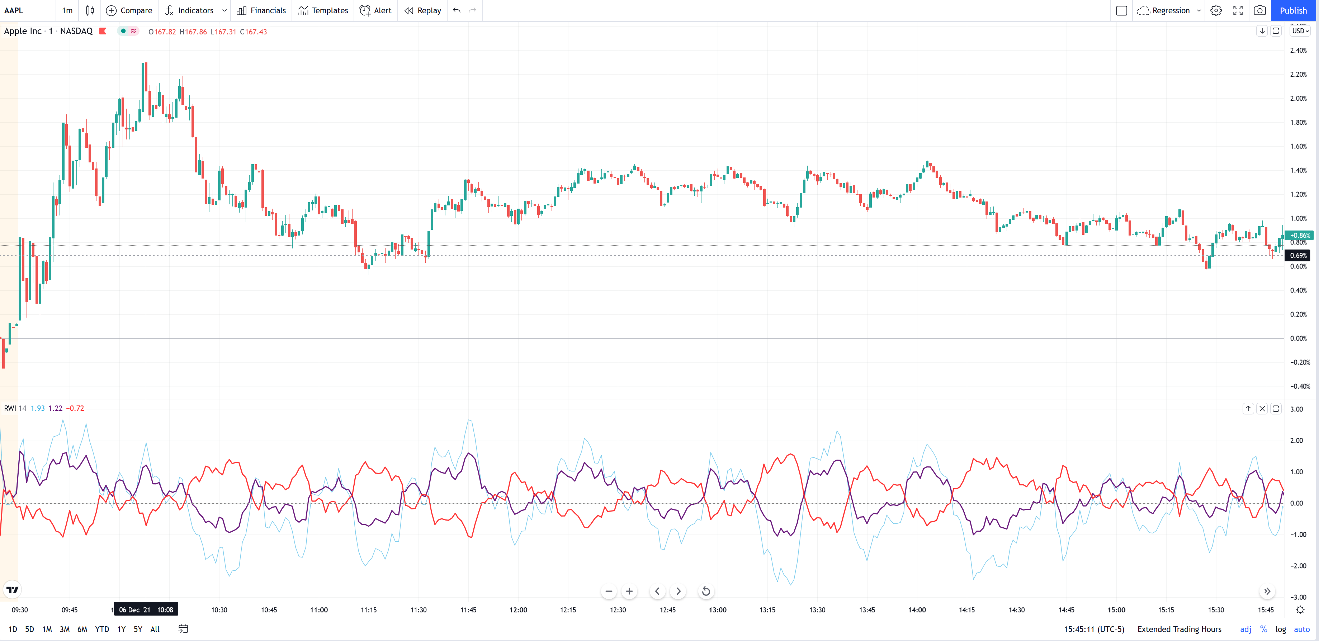Click Compare to add a symbol
1319x641 pixels.
(x=129, y=10)
